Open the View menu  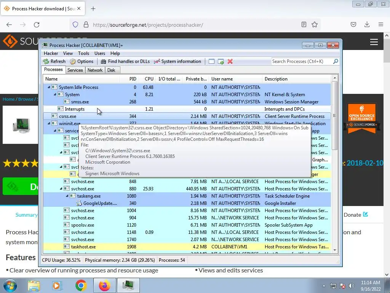click(68, 53)
